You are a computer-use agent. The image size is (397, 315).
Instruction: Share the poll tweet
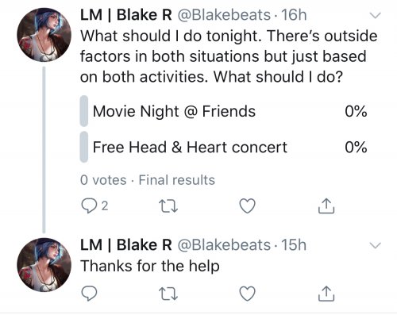[x=326, y=206]
